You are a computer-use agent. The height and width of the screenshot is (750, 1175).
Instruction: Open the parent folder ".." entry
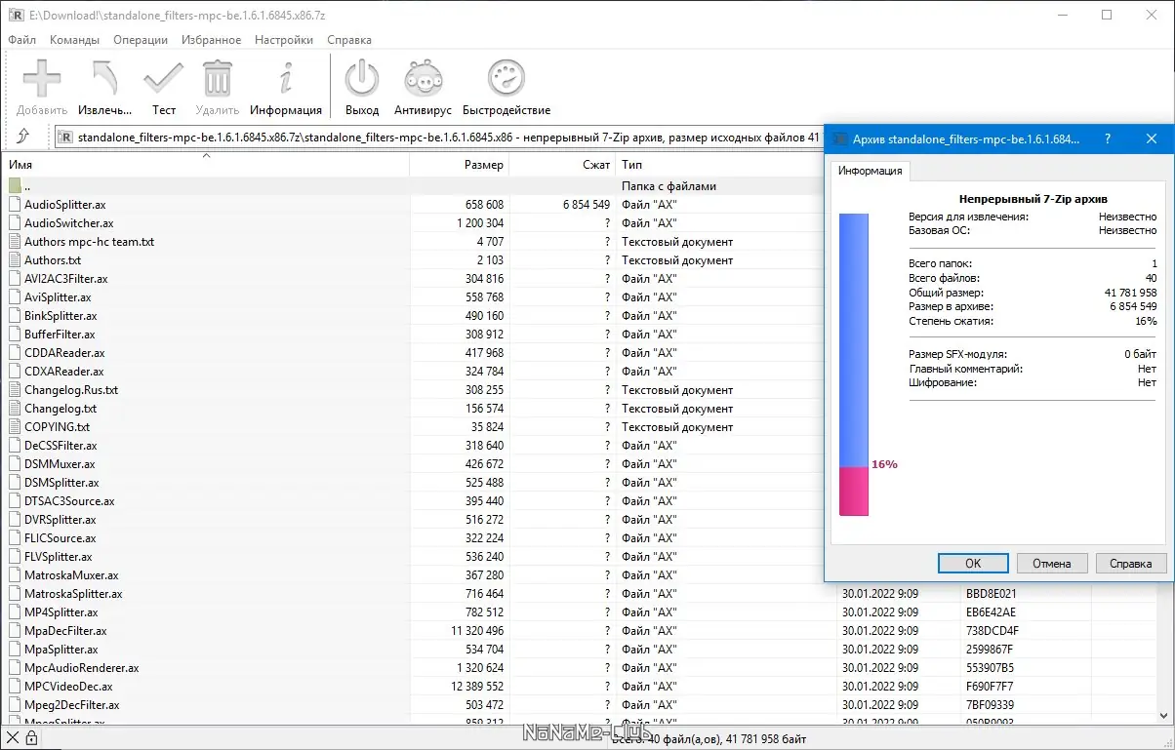27,186
